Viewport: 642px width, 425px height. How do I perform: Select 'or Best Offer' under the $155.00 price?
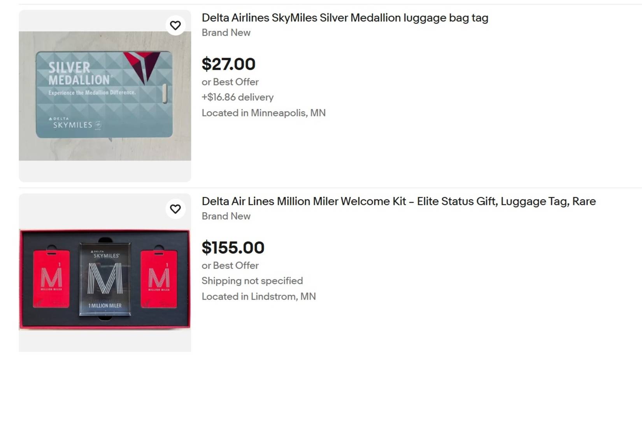[x=230, y=265]
